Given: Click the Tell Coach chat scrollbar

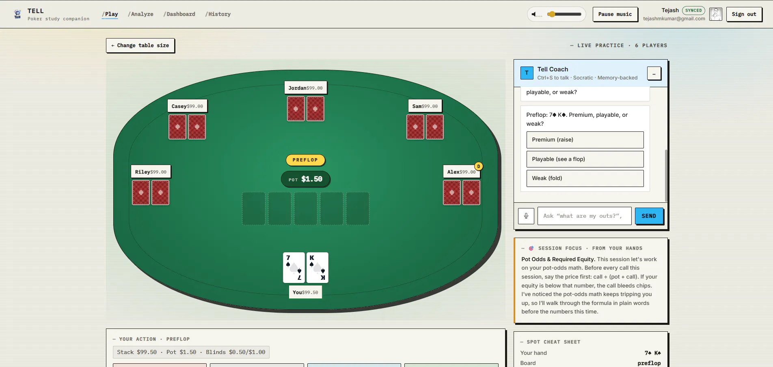Looking at the screenshot, I should [666, 175].
